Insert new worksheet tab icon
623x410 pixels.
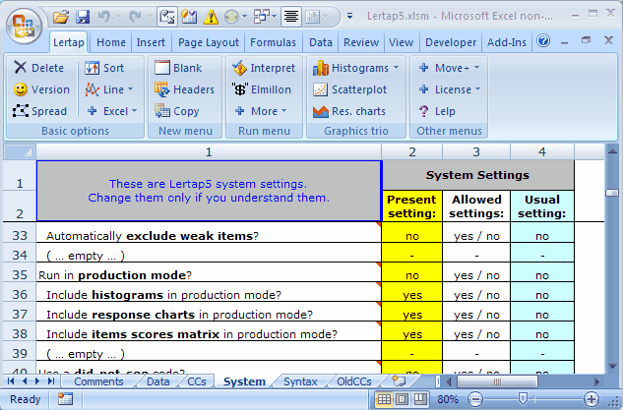(399, 381)
